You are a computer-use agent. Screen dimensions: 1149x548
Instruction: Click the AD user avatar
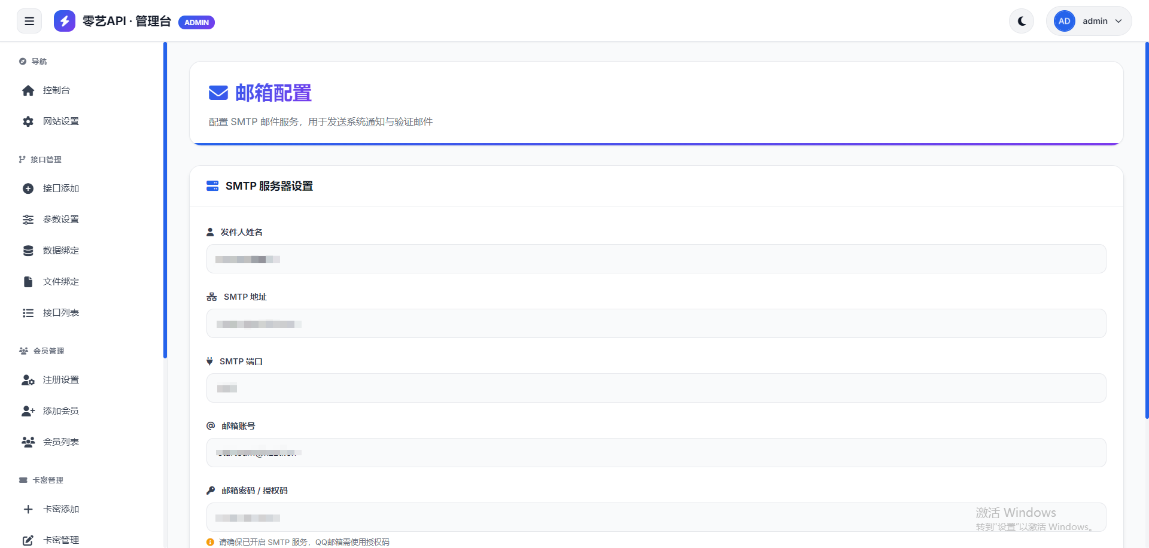1064,22
